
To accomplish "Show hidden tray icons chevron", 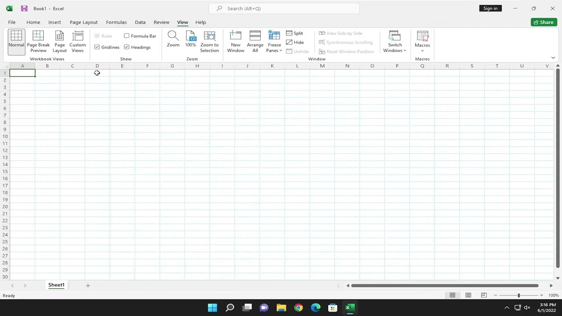I will tap(507, 308).
